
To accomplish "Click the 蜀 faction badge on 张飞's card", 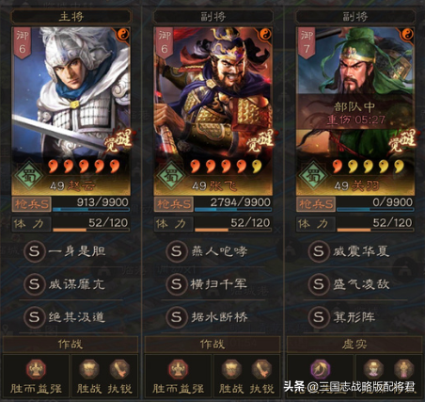I will [171, 176].
